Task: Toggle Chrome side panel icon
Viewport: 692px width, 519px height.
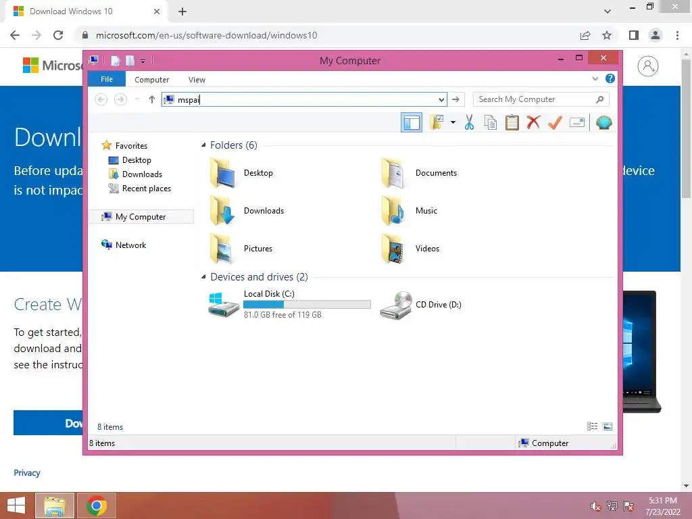Action: click(634, 35)
